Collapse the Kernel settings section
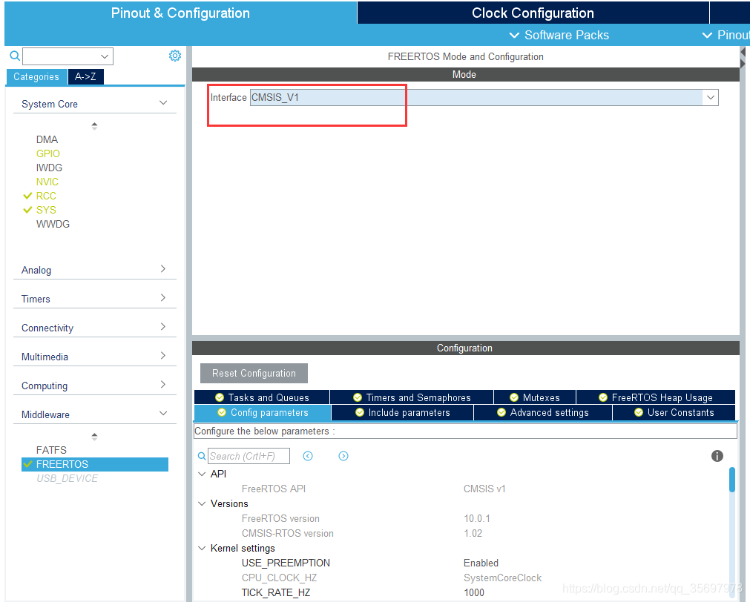 tap(202, 548)
